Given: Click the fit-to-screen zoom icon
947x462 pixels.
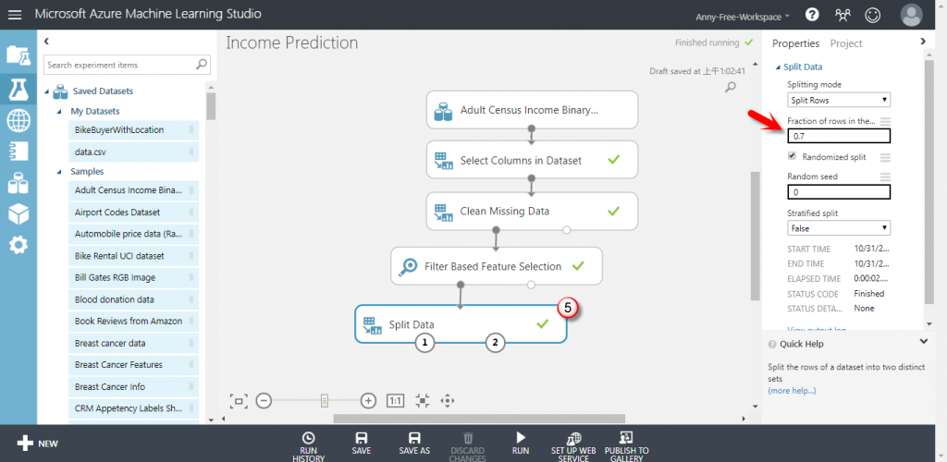Looking at the screenshot, I should 240,400.
